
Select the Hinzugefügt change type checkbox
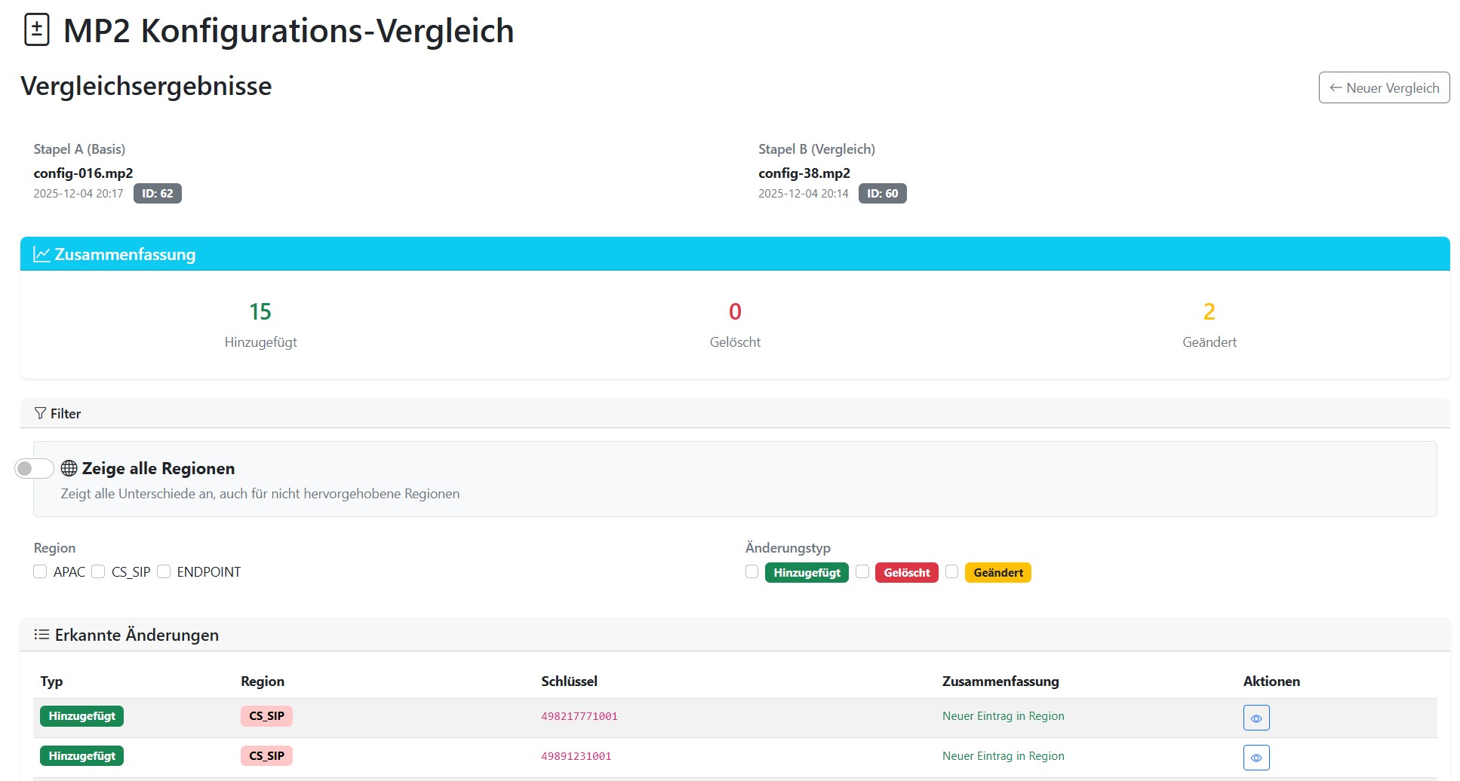coord(752,573)
